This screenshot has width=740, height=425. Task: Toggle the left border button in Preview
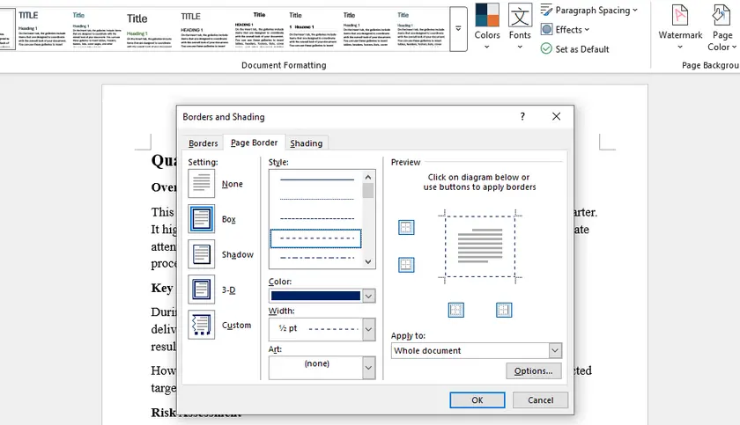pos(455,310)
